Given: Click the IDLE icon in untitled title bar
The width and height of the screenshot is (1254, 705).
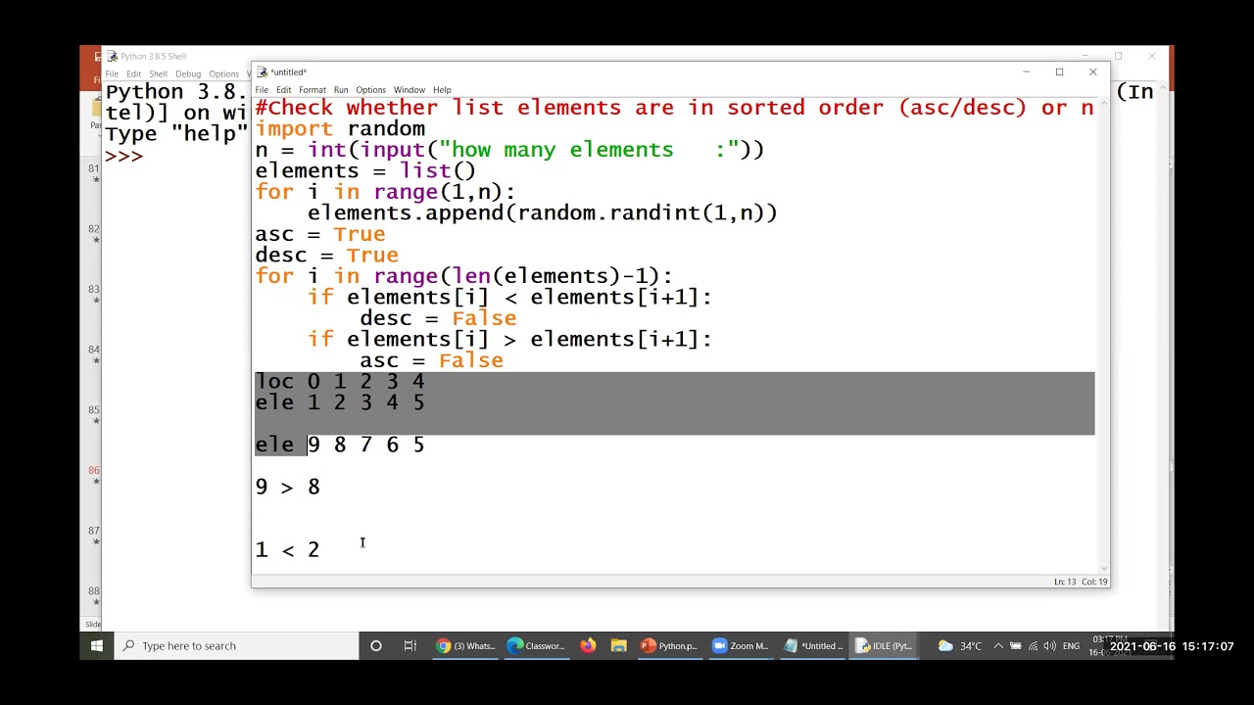Looking at the screenshot, I should click(262, 71).
